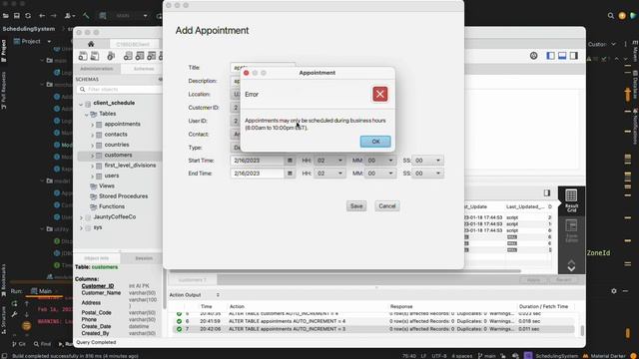Image resolution: width=639 pixels, height=359 pixels.
Task: Open Start Time date picker calendar
Action: [290, 161]
